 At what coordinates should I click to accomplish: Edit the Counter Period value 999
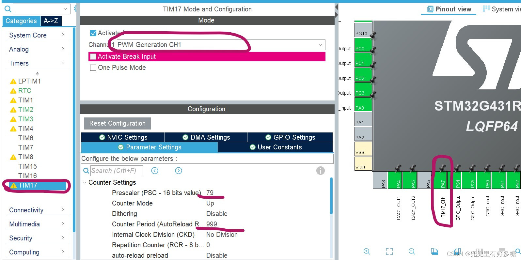(x=212, y=224)
